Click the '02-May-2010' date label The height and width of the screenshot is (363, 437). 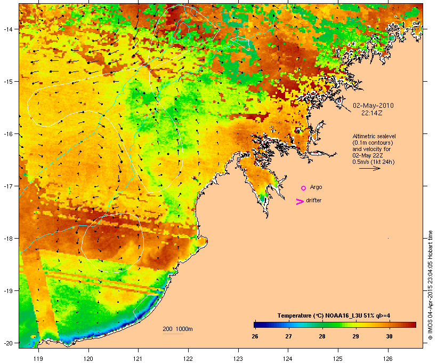tap(373, 106)
